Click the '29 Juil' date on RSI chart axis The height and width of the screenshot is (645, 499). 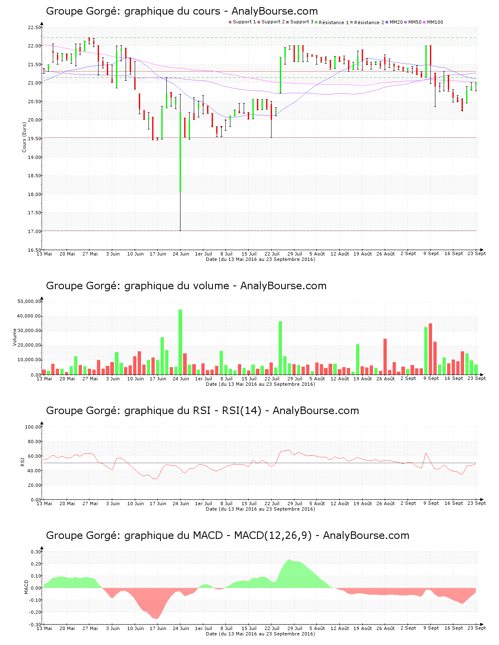pyautogui.click(x=295, y=504)
